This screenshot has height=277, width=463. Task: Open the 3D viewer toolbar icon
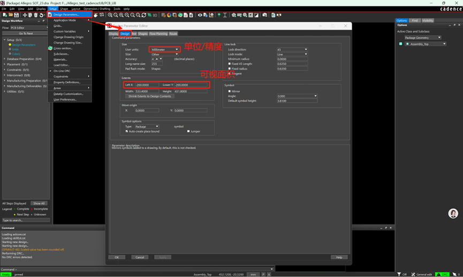[x=155, y=15]
